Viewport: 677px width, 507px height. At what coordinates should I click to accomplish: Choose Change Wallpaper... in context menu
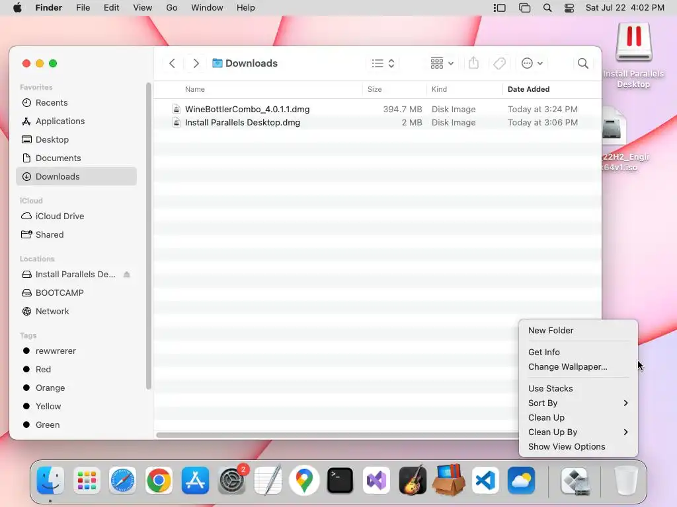(578, 367)
